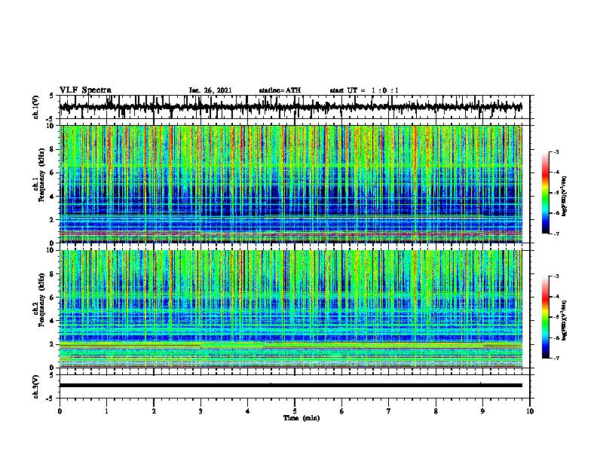
Task: Click the ch.2 frequency tick "2"
Action: [53, 344]
